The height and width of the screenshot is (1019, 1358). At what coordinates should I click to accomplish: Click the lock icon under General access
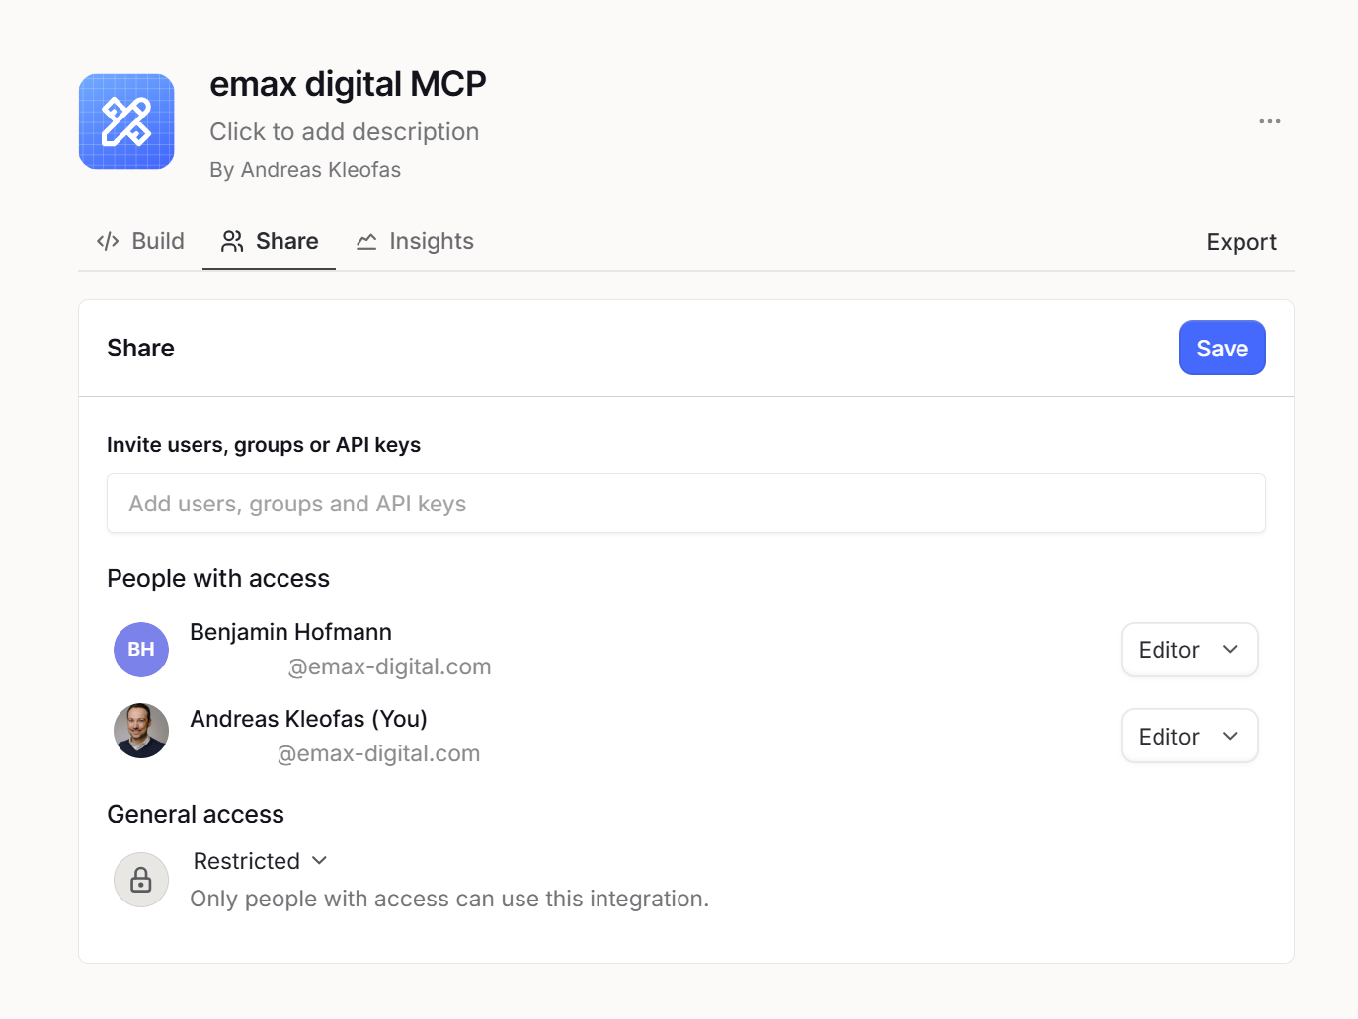tap(141, 880)
